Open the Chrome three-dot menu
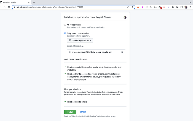The width and height of the screenshot is (193, 121). coord(190,7)
